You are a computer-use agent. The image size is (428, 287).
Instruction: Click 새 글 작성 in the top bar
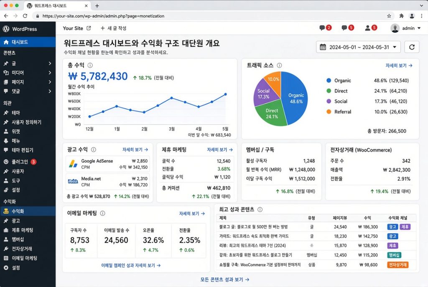pos(113,28)
